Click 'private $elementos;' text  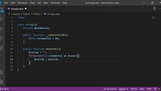36,28
